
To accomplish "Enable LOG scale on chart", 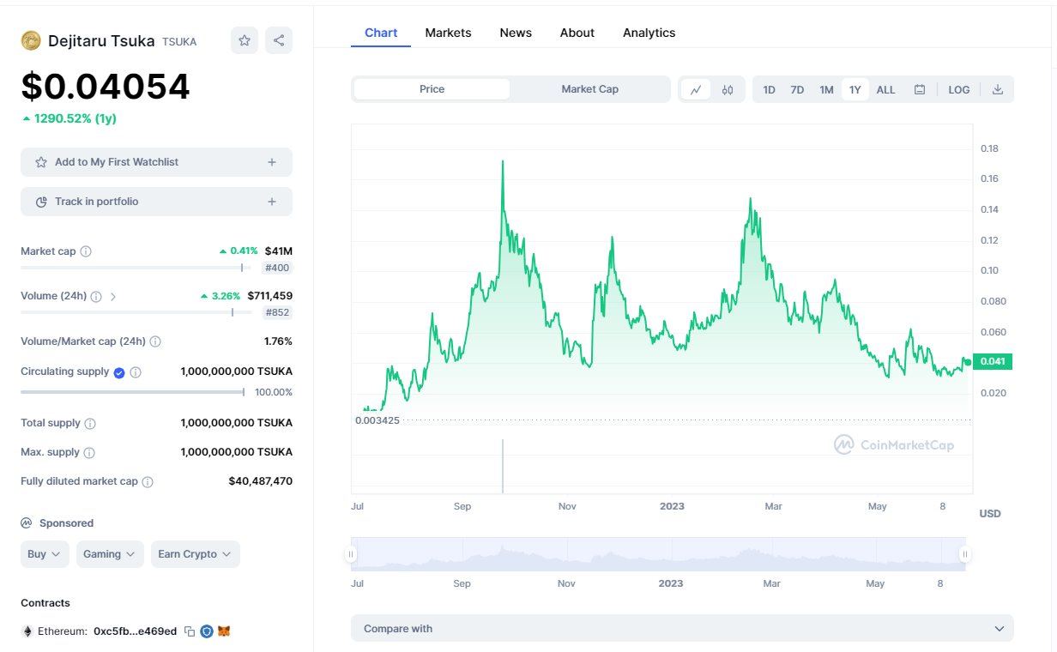I will click(x=959, y=90).
